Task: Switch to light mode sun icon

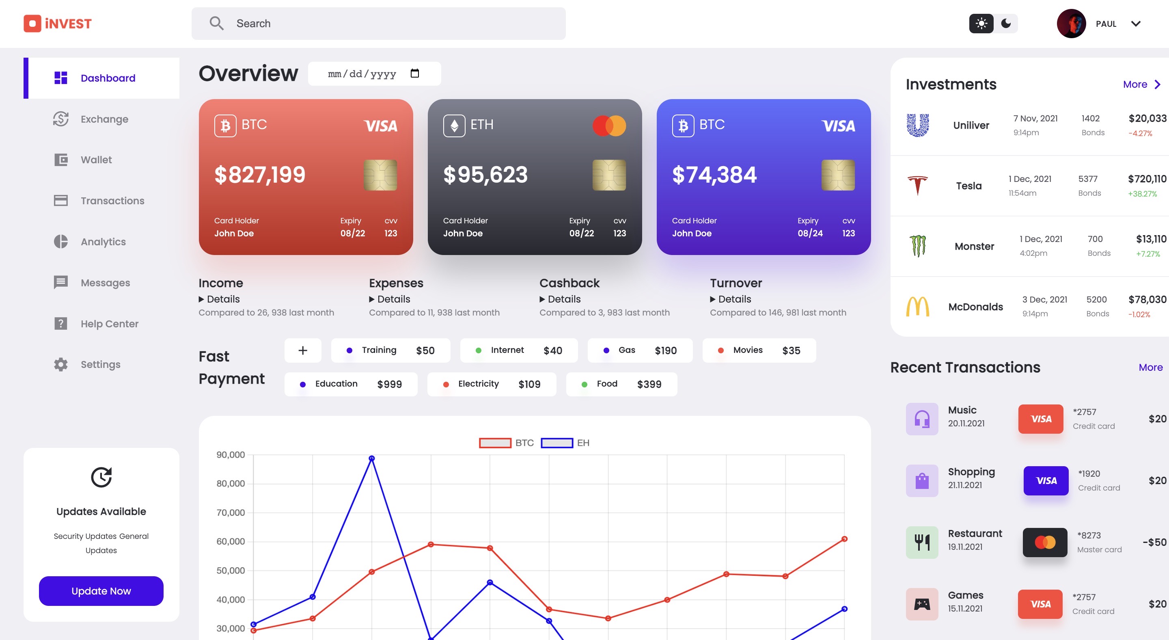Action: pyautogui.click(x=981, y=24)
